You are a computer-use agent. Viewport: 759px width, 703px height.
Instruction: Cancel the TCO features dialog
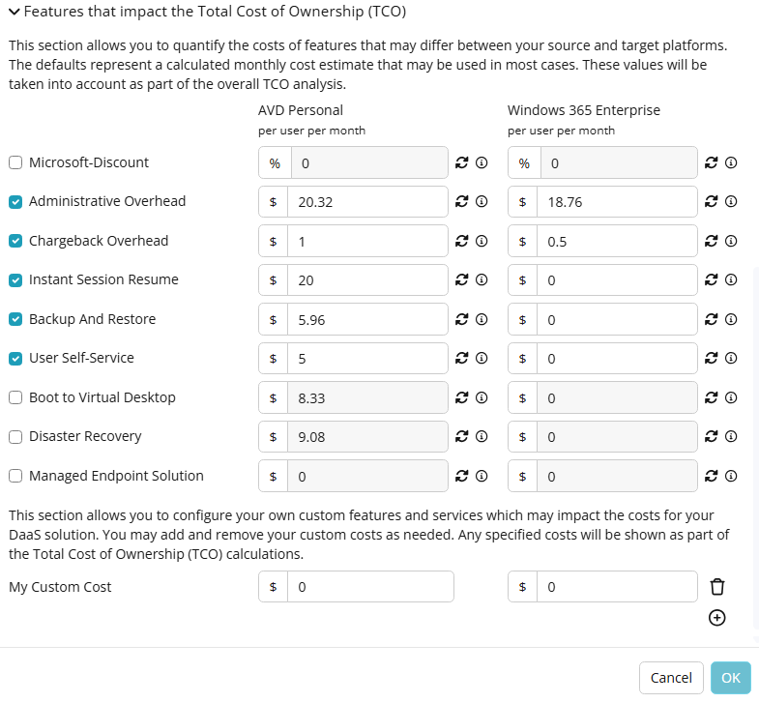point(671,678)
